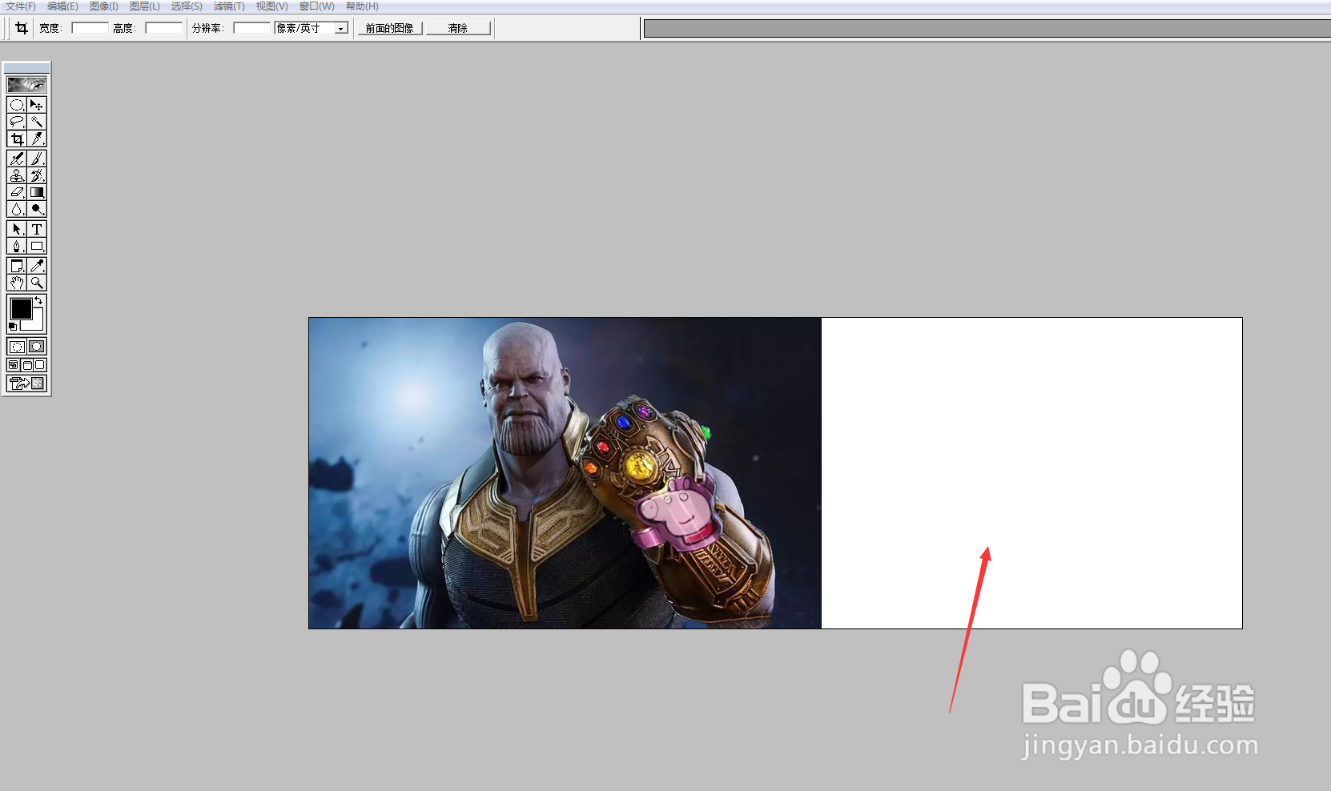Open the 文件(F) menu
This screenshot has width=1331, height=791.
tap(21, 6)
